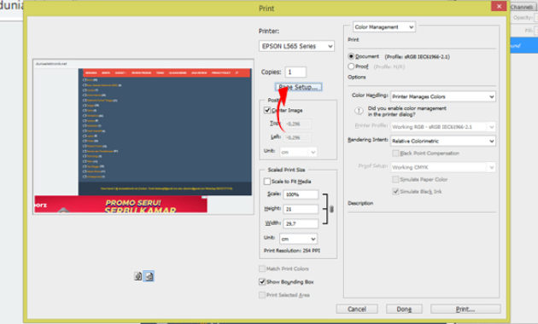Select the landscape orientation icon below preview
Viewport: 538px width, 324px height.
tap(149, 276)
